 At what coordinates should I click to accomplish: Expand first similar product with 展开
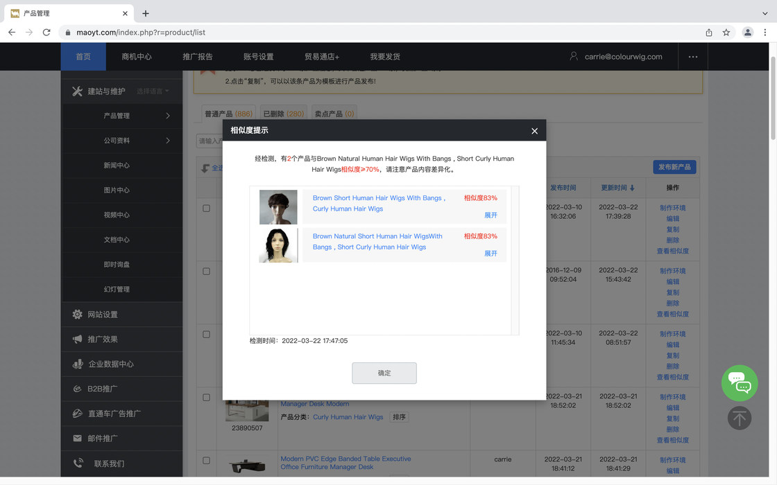490,215
